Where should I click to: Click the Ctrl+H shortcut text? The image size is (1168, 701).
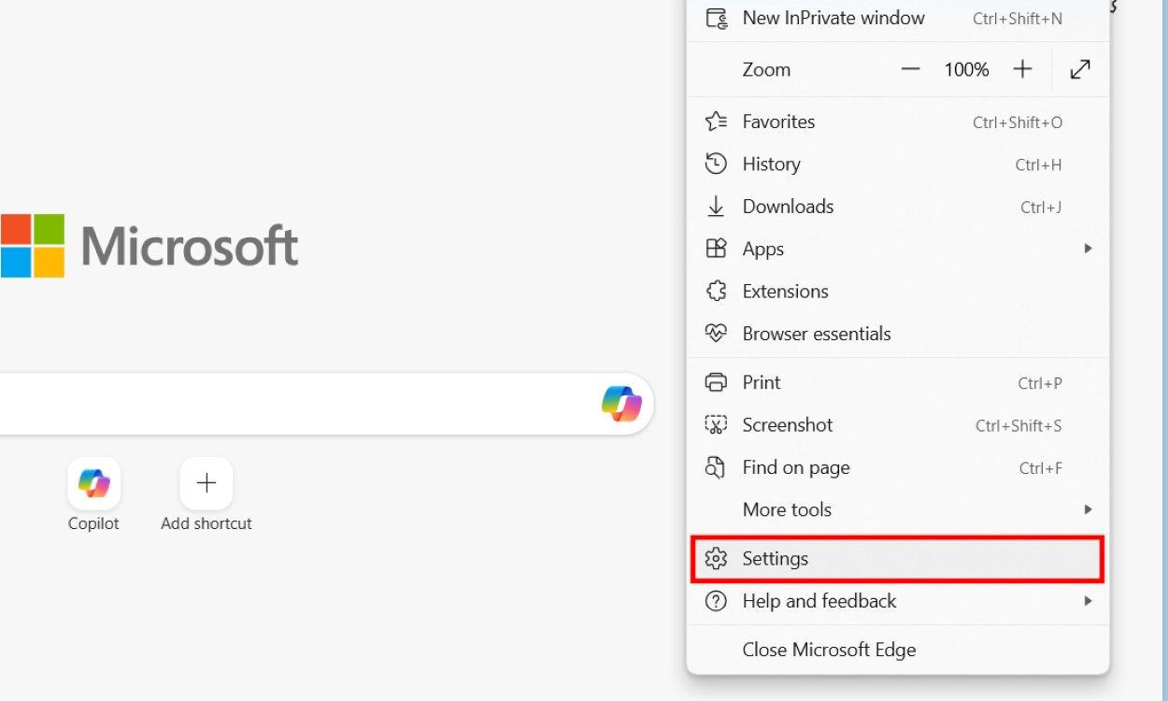pos(1039,165)
